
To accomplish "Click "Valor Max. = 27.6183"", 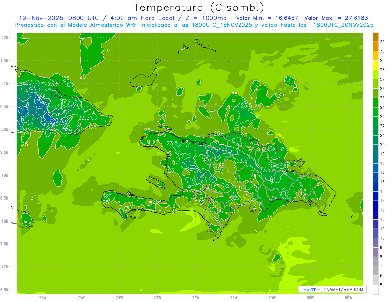I will 336,18.
